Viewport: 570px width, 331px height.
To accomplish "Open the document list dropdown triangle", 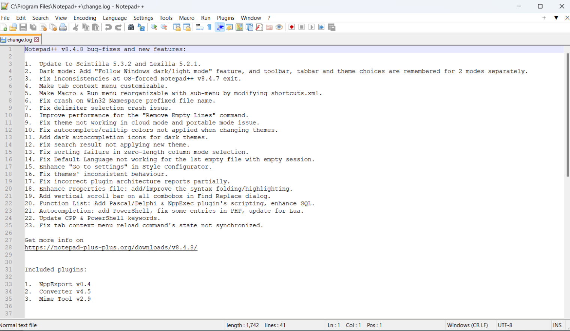I will (556, 18).
